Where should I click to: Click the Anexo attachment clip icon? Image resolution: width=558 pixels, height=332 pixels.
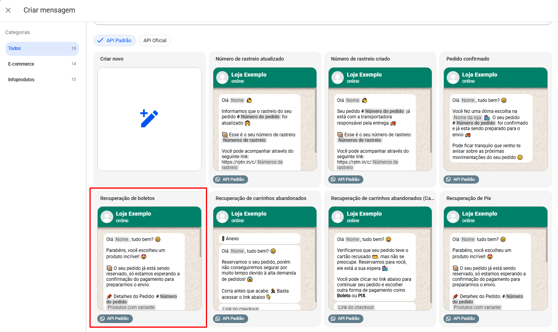[223, 239]
